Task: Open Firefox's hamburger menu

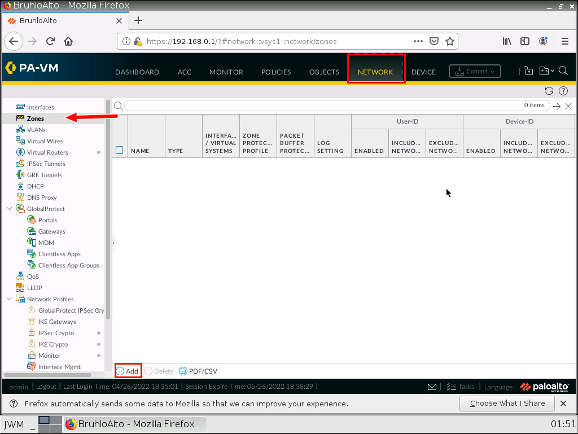Action: tap(564, 41)
